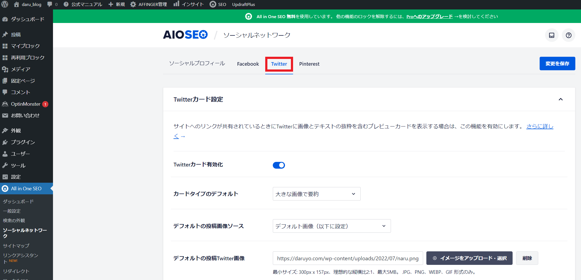Collapse the Twitterカード設定 panel

561,99
